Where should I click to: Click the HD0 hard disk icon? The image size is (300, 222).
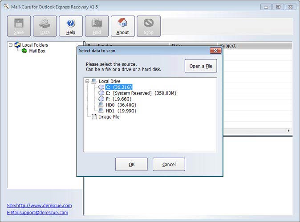[101, 105]
